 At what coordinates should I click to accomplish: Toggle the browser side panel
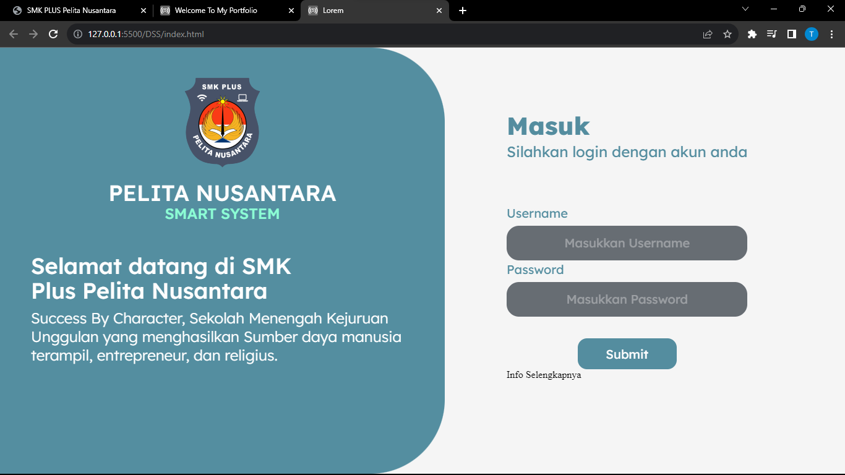pos(791,34)
